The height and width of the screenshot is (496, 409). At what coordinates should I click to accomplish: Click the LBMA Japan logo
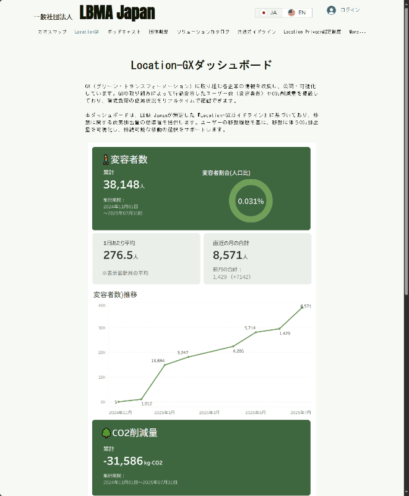(117, 13)
